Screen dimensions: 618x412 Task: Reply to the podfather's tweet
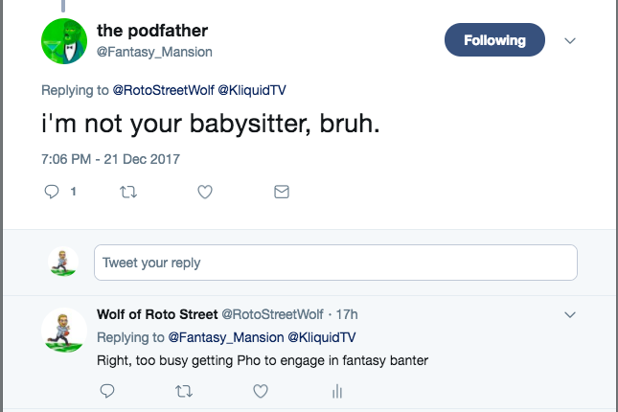[53, 192]
